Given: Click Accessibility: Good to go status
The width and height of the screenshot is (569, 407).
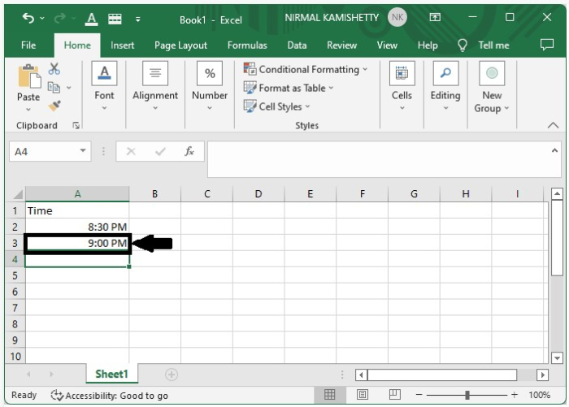Looking at the screenshot, I should coord(109,396).
